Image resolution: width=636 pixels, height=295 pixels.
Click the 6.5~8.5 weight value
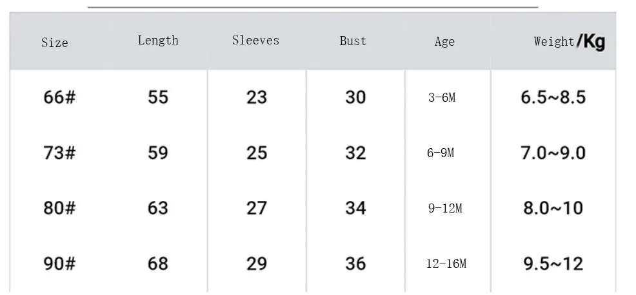(553, 97)
